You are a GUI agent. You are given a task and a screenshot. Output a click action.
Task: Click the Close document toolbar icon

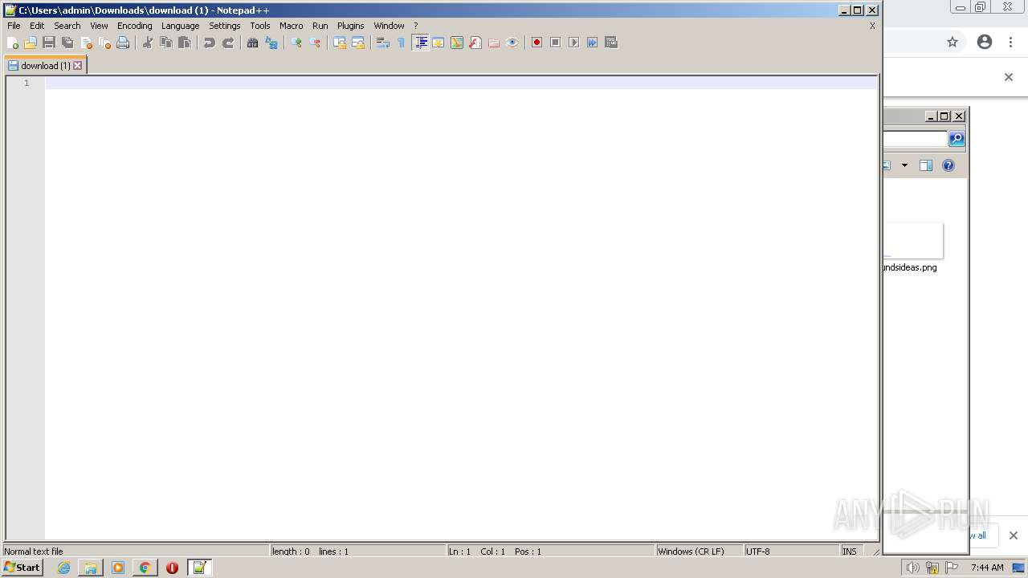pyautogui.click(x=86, y=43)
